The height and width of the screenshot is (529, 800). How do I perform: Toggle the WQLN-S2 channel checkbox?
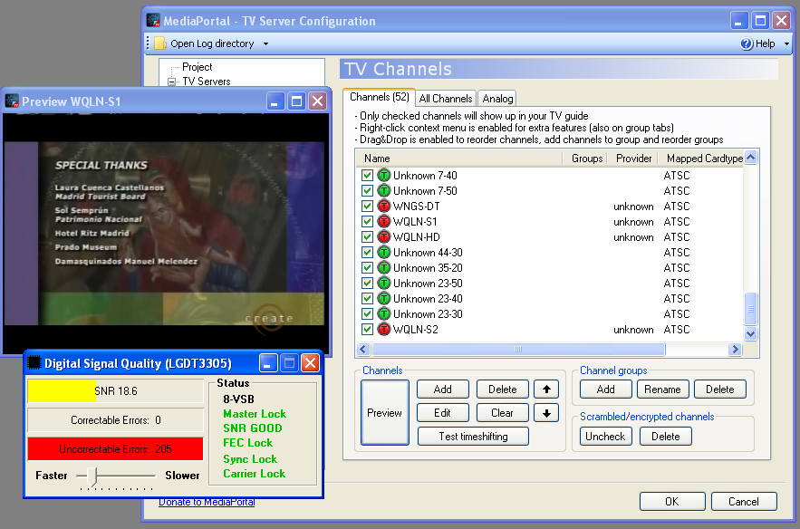(367, 329)
